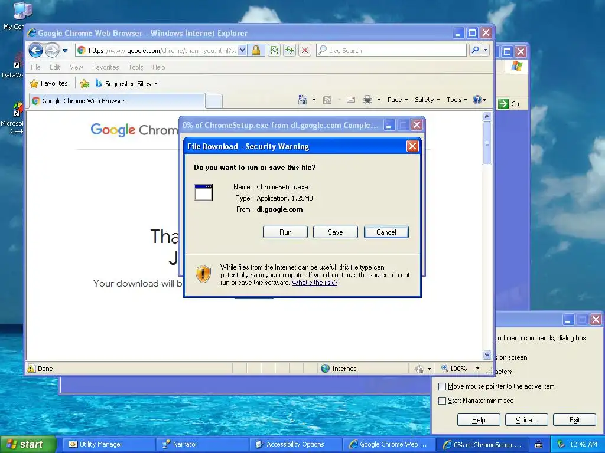Open the command bar Tools dropdown
Screen dimensions: 605x453
(x=457, y=100)
